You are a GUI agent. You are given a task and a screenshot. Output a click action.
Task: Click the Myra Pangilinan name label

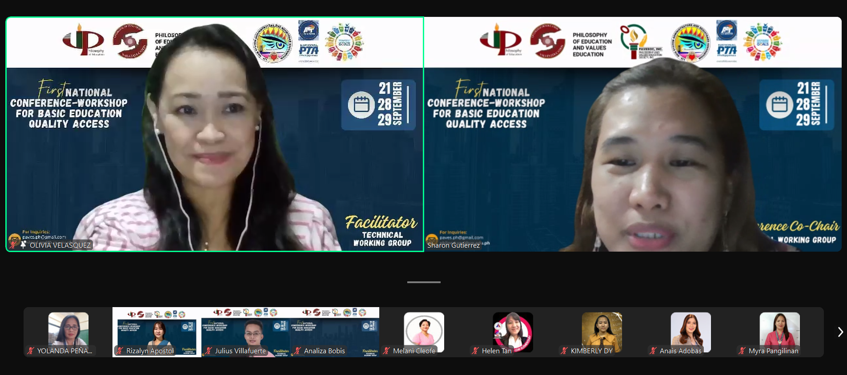pos(774,351)
